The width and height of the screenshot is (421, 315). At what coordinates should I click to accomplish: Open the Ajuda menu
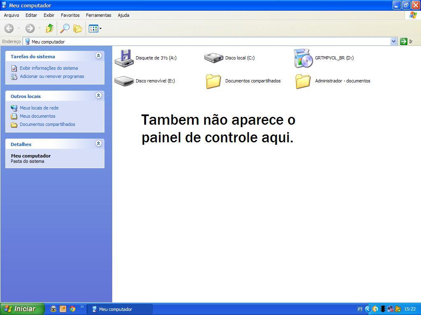pyautogui.click(x=123, y=15)
